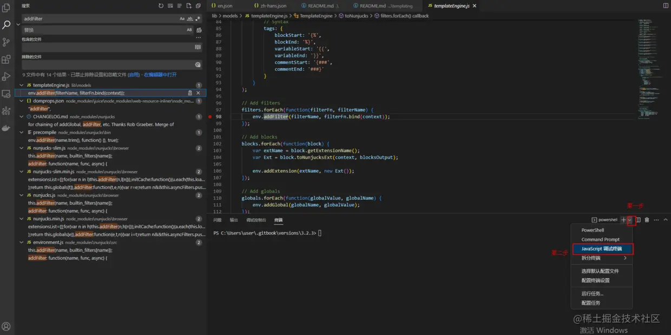This screenshot has height=335, width=671.
Task: Toggle Use Regular Expression in search
Action: coord(198,18)
